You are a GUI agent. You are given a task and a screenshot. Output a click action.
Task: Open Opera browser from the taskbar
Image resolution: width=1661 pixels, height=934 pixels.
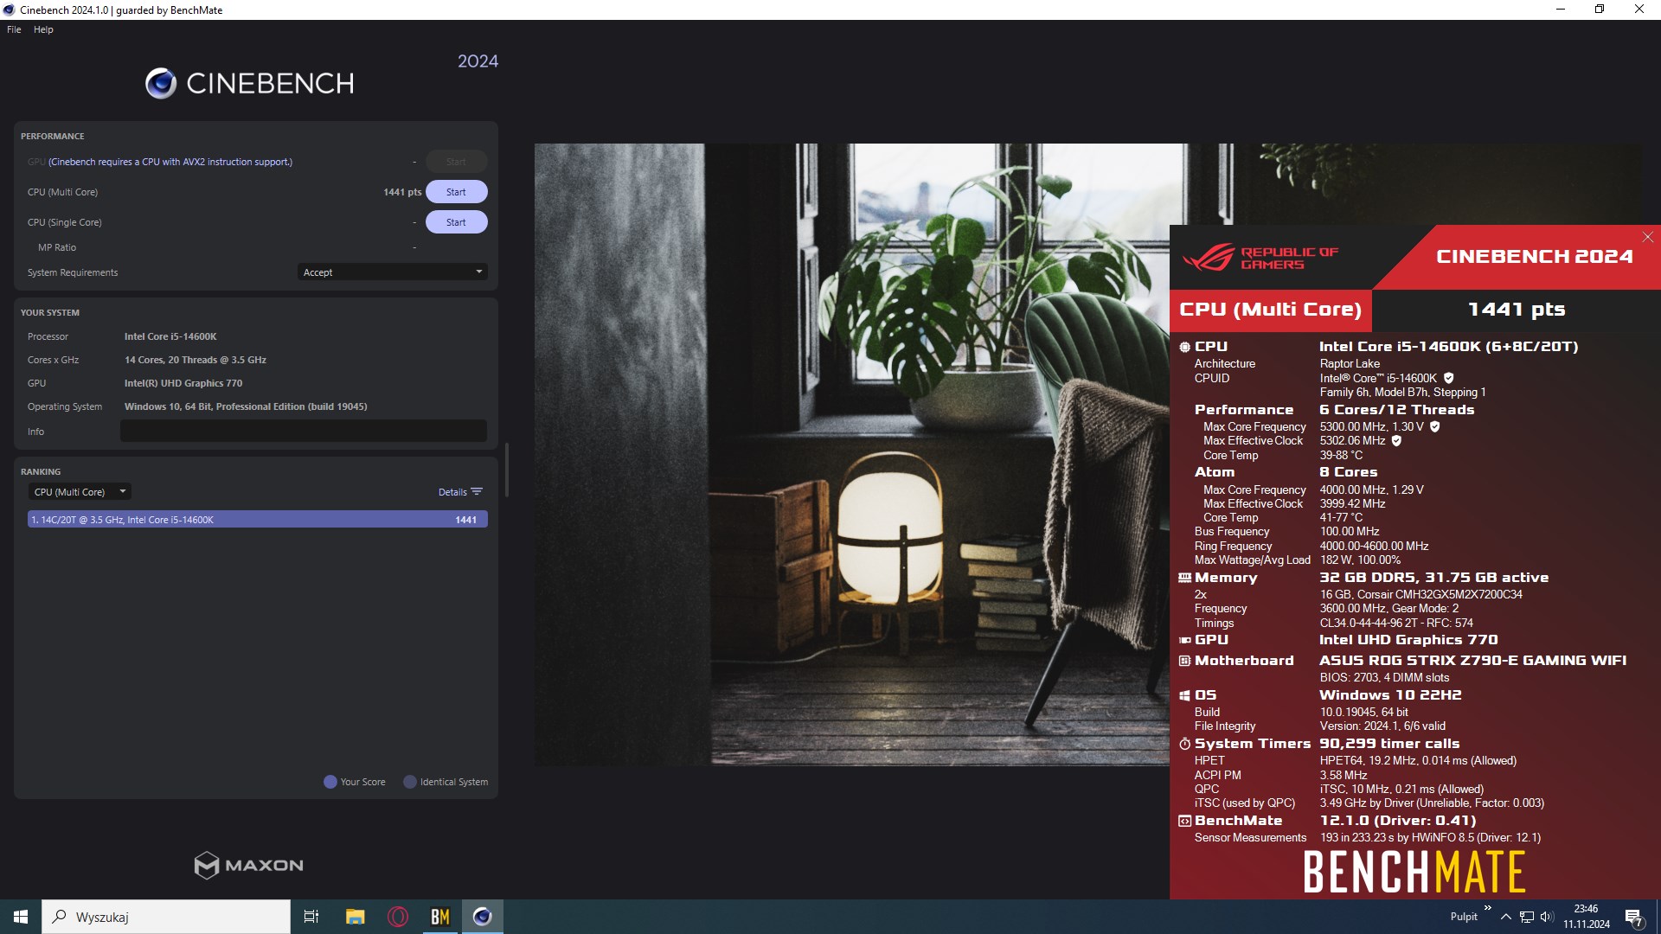[x=398, y=917]
